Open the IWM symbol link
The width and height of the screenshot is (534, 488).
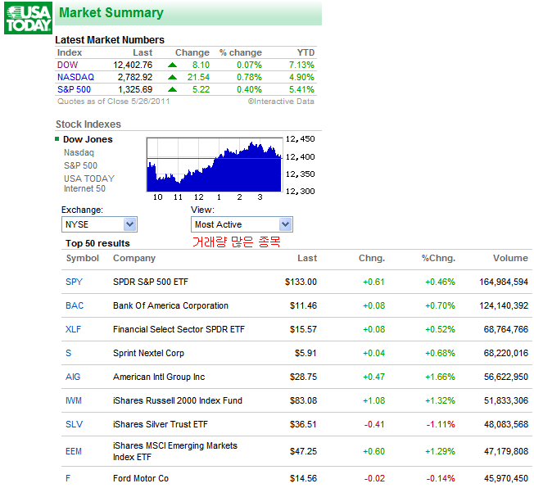(x=74, y=400)
